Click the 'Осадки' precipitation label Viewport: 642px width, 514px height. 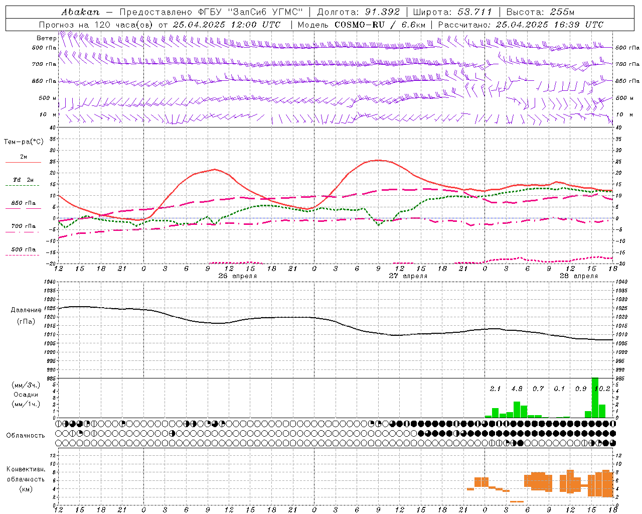[26, 395]
